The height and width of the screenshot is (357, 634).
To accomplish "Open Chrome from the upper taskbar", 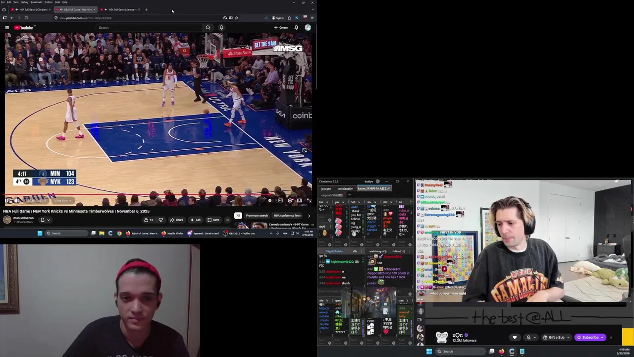I will click(x=119, y=233).
